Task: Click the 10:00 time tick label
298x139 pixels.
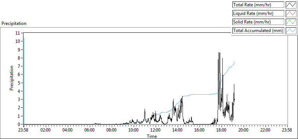Action: point(134,130)
